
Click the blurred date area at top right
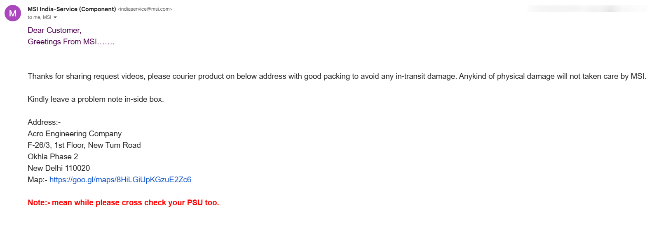[x=587, y=9]
